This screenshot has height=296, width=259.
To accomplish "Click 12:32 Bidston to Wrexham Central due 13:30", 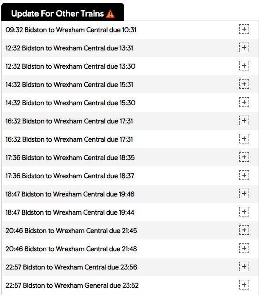I will [x=71, y=67].
